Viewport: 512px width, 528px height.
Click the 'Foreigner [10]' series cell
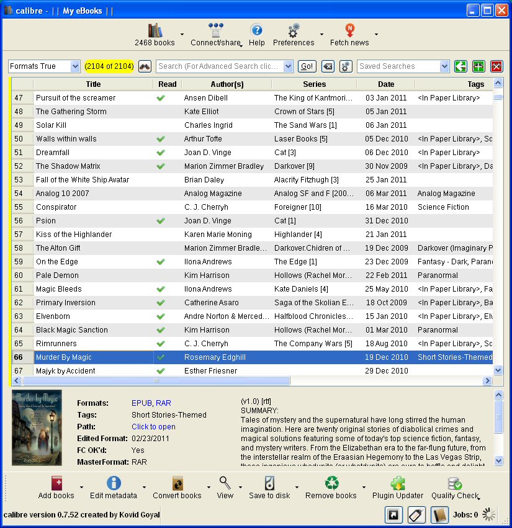298,207
